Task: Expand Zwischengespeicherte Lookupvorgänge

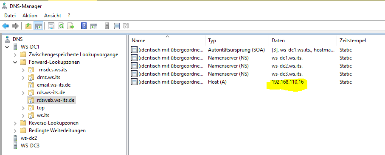Action: (15, 54)
